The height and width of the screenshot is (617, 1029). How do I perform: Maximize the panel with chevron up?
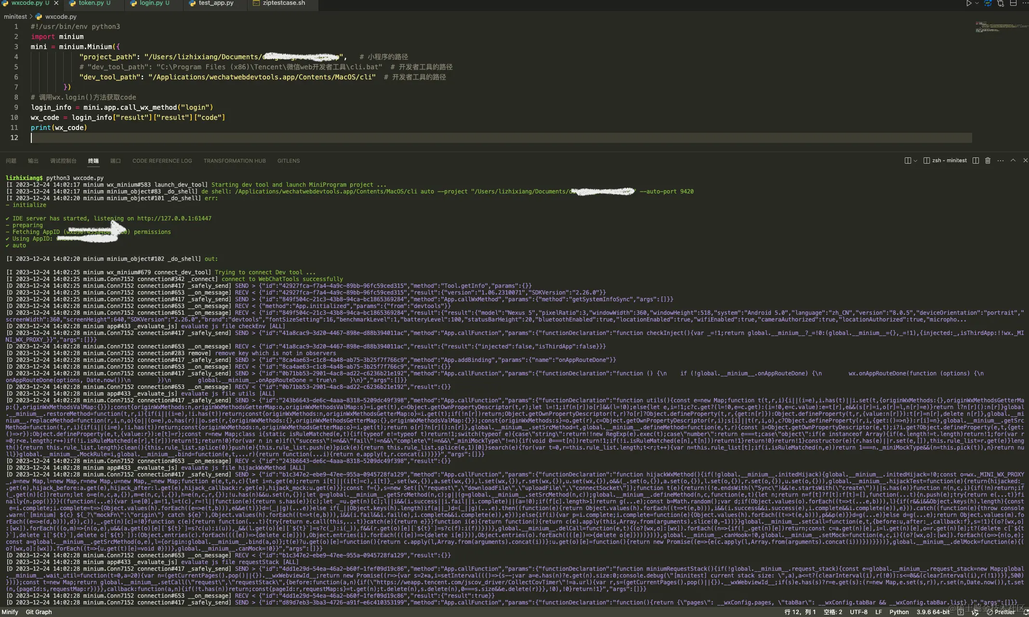tap(1013, 161)
